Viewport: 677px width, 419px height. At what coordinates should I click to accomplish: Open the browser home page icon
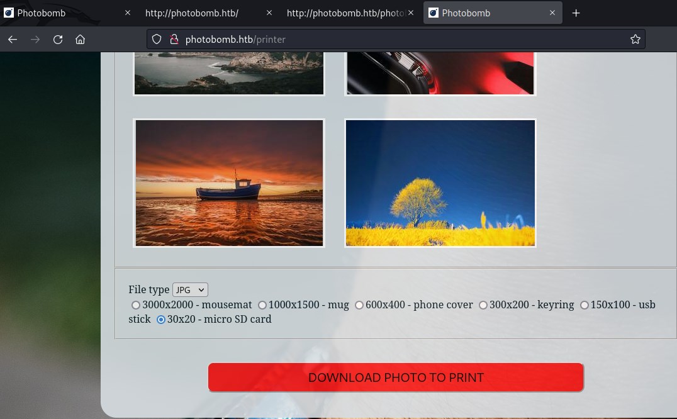coord(81,39)
